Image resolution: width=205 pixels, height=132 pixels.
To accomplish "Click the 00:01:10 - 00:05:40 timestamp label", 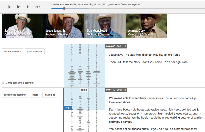I will [x=116, y=90].
